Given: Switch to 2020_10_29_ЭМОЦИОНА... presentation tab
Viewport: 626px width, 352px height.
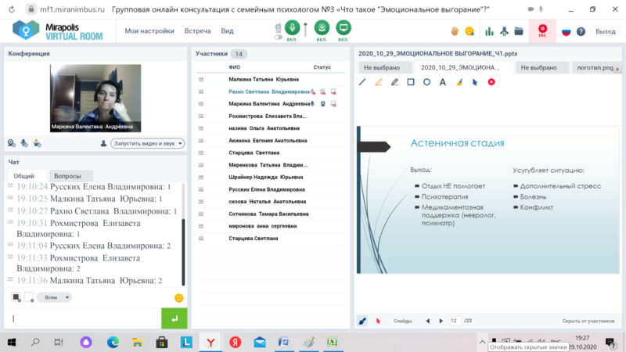Looking at the screenshot, I should point(460,68).
